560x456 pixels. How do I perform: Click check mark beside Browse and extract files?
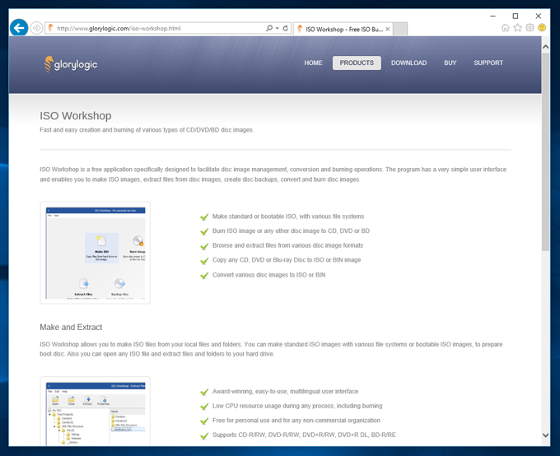click(204, 246)
